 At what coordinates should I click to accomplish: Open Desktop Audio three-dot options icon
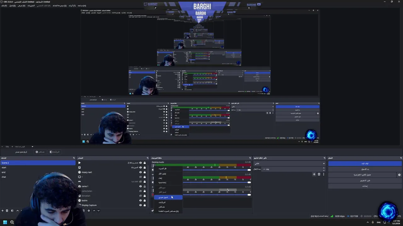coord(153,165)
